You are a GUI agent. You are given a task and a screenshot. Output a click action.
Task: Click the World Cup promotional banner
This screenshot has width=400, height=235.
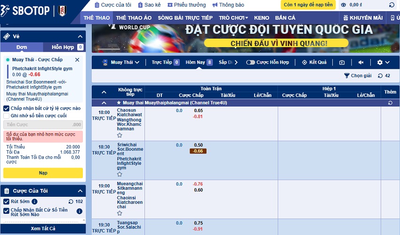pyautogui.click(x=246, y=38)
